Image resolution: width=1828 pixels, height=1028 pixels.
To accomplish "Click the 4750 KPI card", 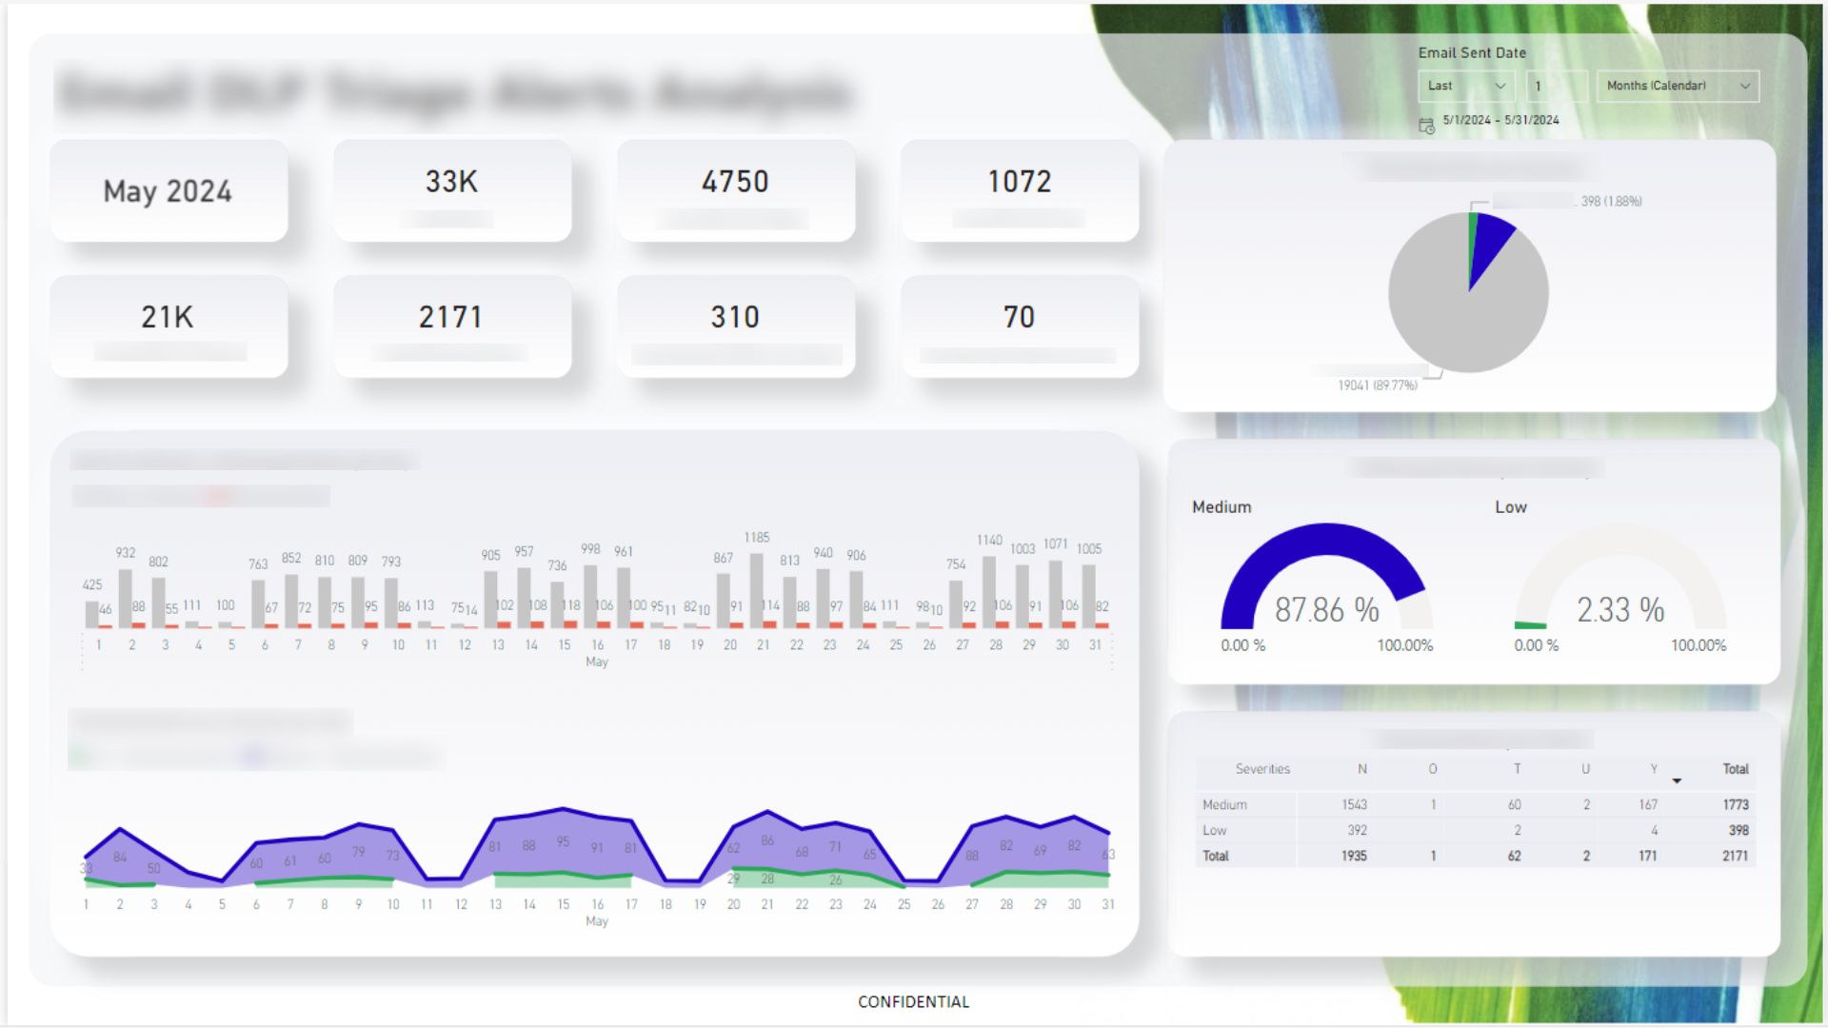I will (x=736, y=190).
